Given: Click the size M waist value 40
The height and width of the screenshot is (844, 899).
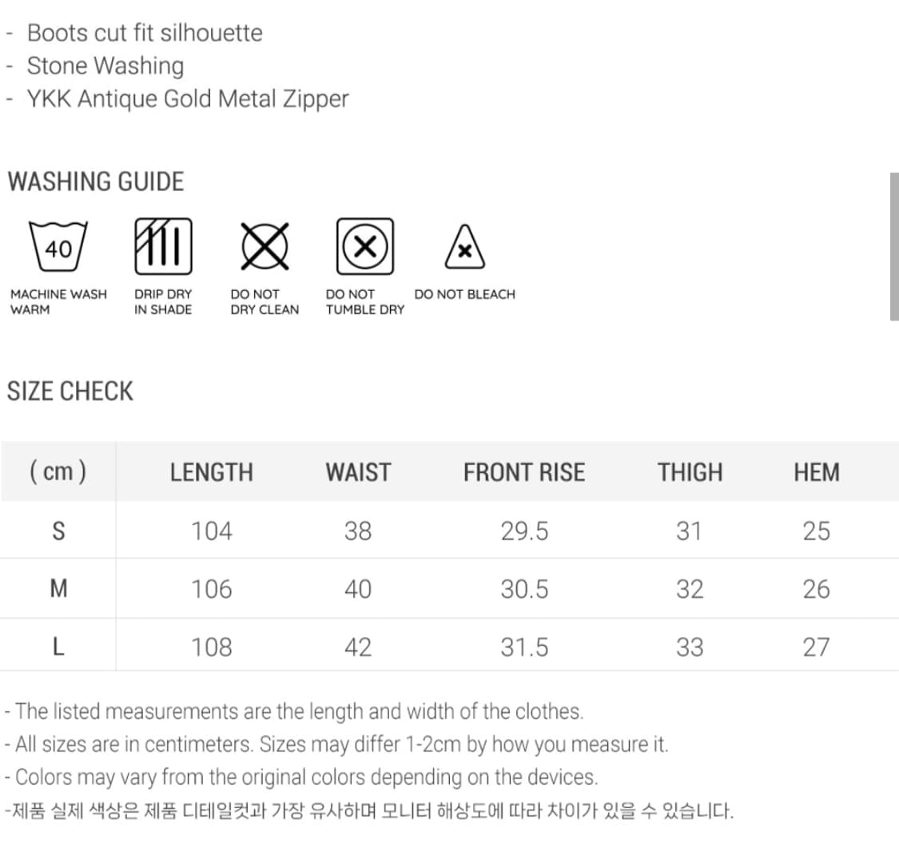Looking at the screenshot, I should click(358, 589).
